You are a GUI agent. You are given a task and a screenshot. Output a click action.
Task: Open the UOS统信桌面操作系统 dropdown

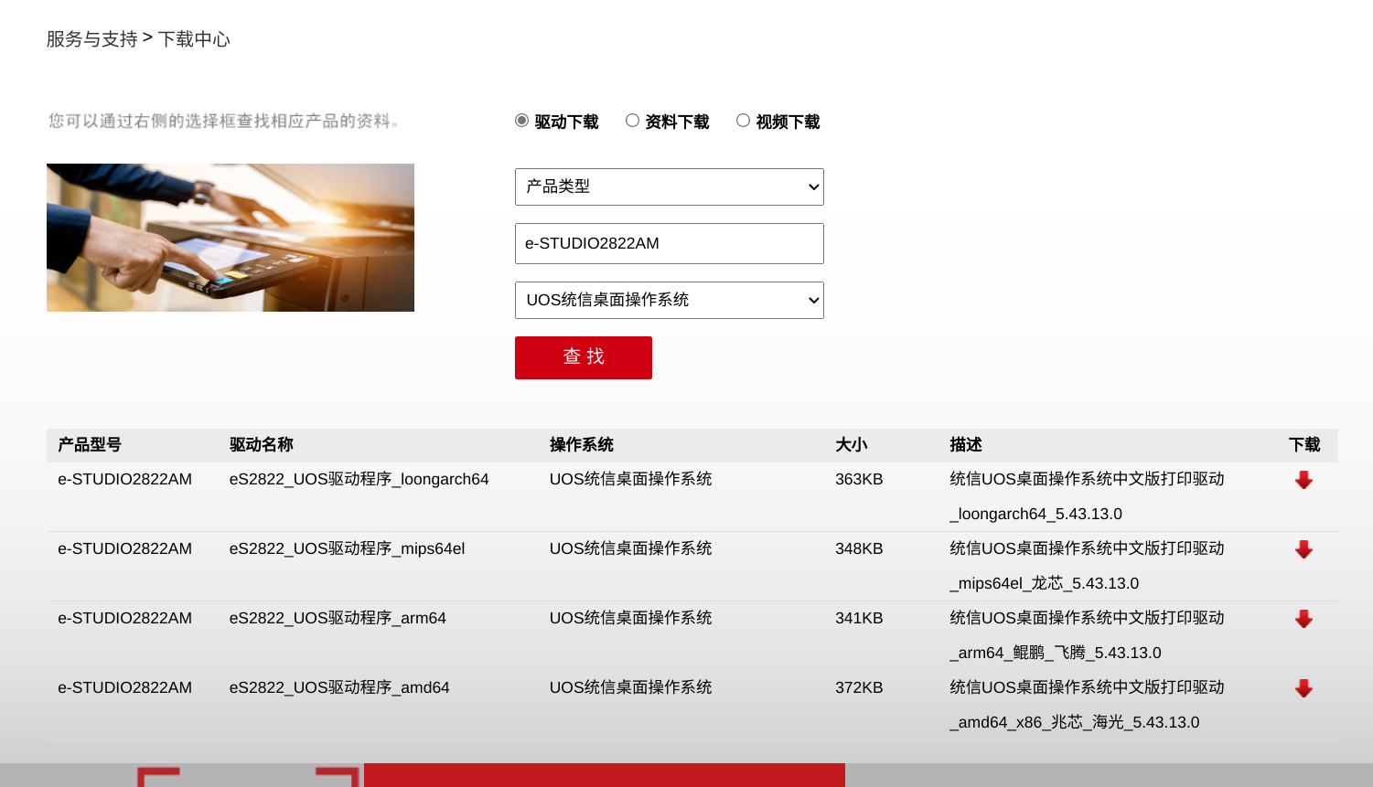click(x=670, y=300)
